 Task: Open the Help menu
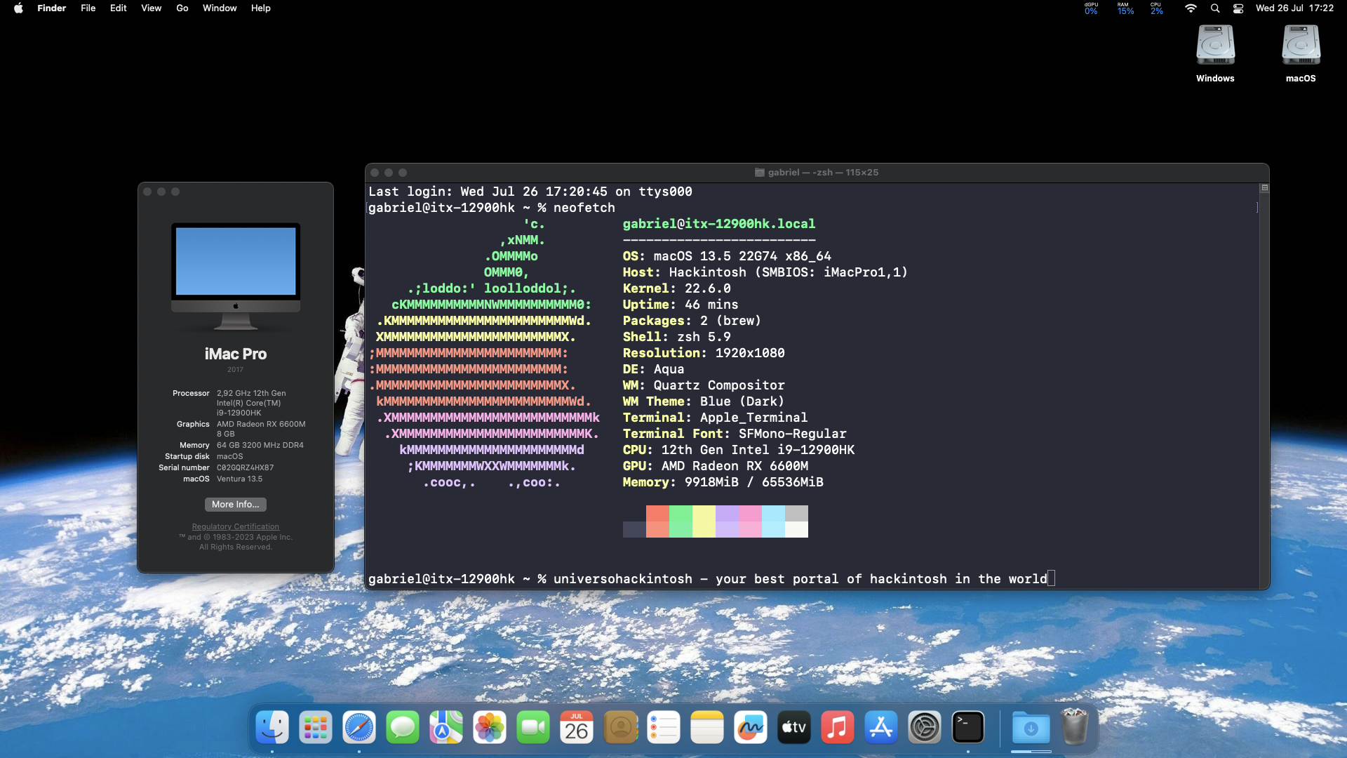(x=260, y=8)
